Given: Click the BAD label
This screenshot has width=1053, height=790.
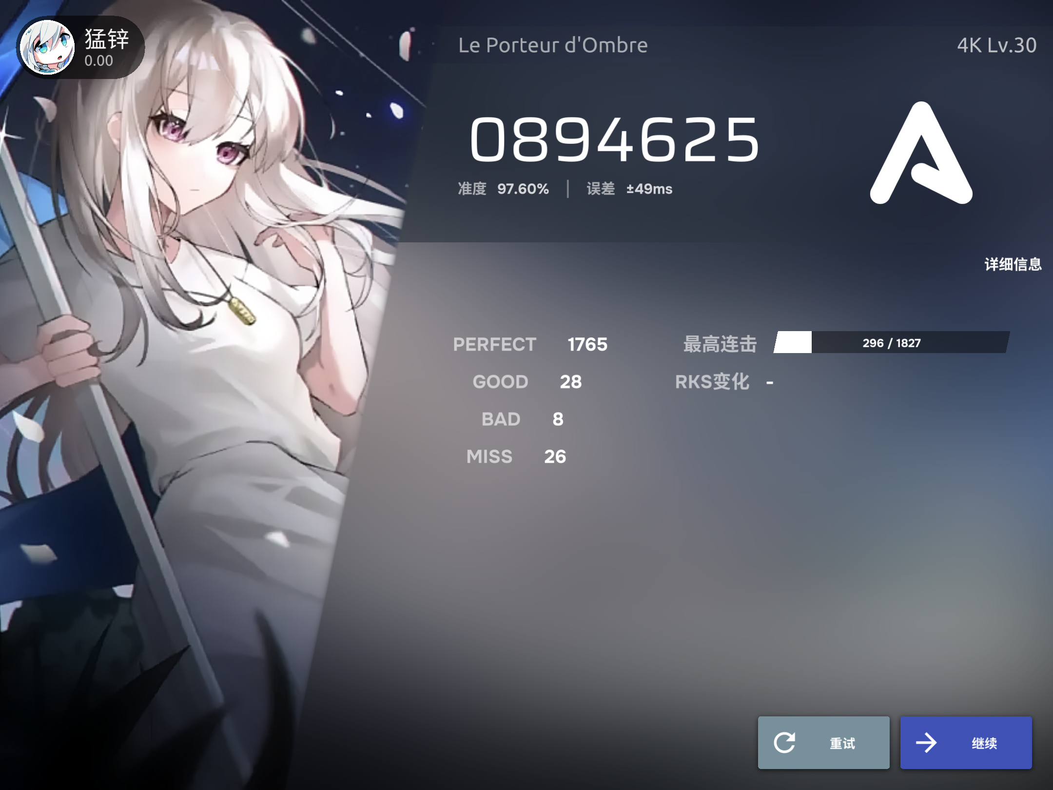Looking at the screenshot, I should click(x=501, y=419).
